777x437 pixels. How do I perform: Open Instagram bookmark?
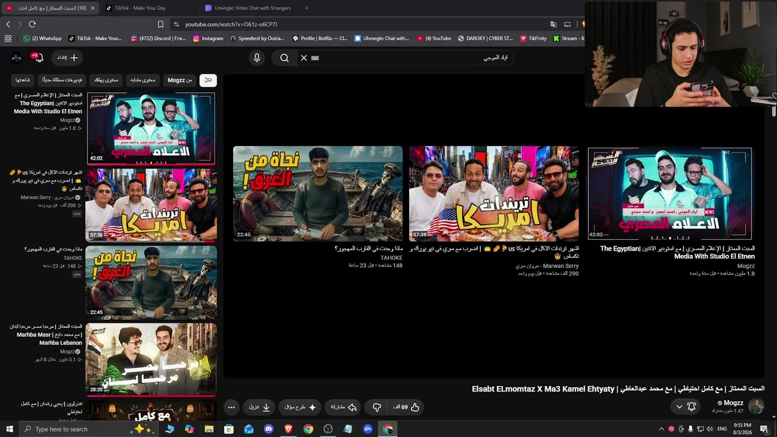tap(208, 38)
